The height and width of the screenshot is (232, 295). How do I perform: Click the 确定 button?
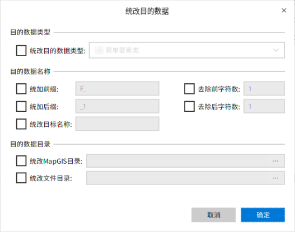(x=263, y=215)
